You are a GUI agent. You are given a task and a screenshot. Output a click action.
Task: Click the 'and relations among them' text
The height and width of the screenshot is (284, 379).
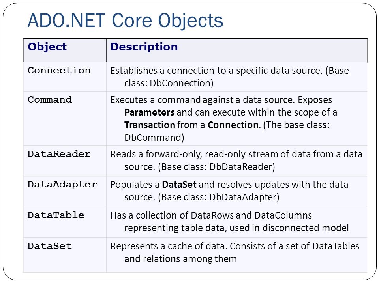tap(180, 259)
